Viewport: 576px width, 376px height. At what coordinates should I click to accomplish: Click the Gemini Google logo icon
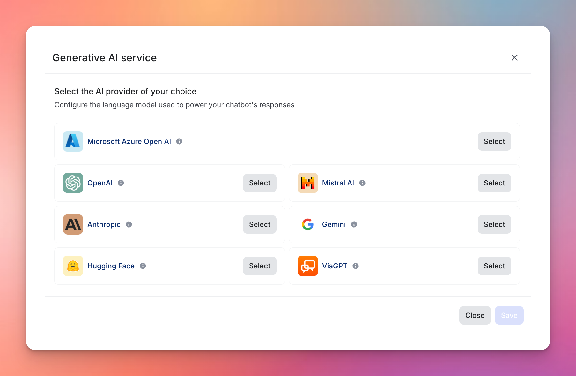click(308, 224)
